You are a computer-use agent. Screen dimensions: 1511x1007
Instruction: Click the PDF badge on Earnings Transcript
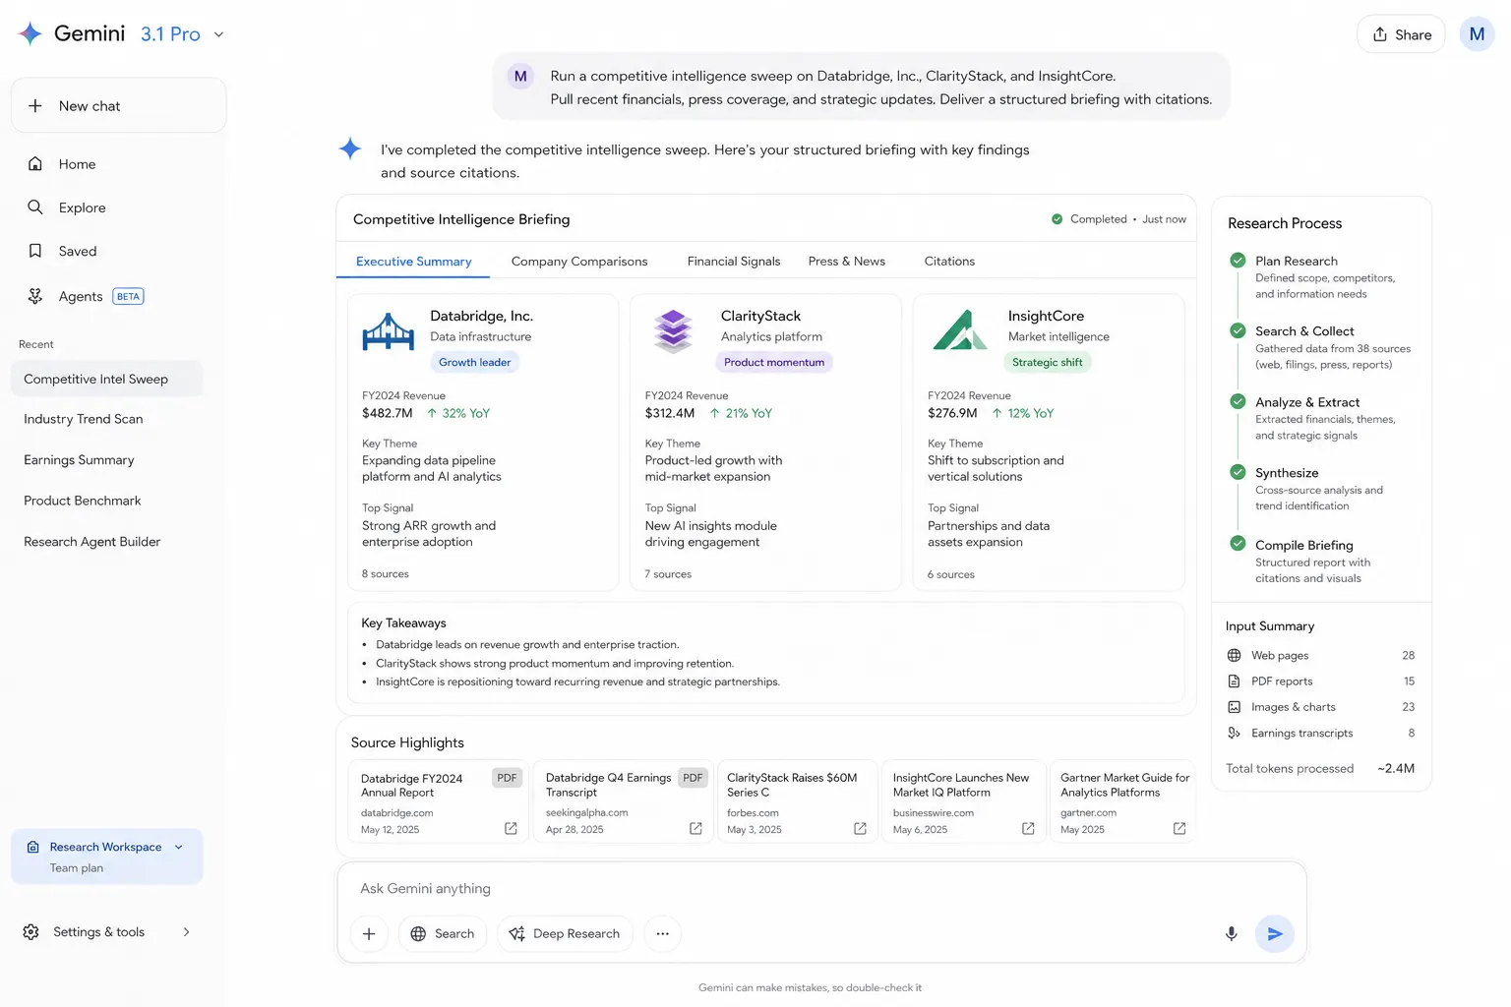coord(694,778)
